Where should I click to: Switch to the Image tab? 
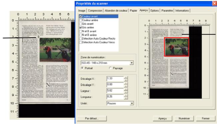82,11
